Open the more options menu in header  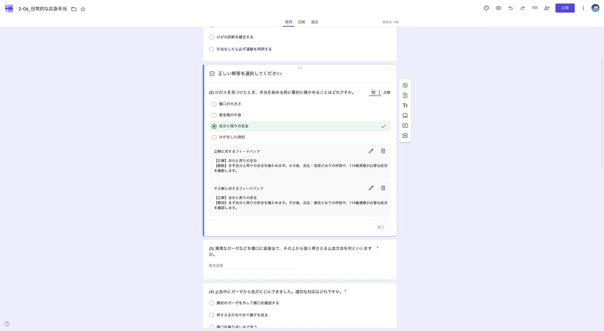pyautogui.click(x=583, y=8)
